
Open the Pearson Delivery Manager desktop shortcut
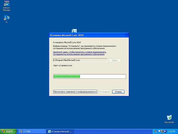point(7,6)
